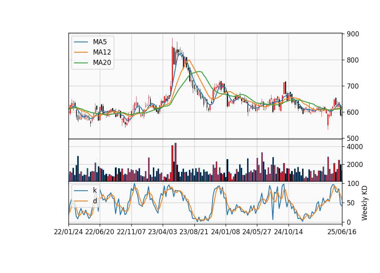Click the 50 tick on KD axis
Image resolution: width=380 pixels, height=273 pixels.
click(351, 203)
